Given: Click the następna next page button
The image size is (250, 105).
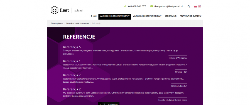Looking at the screenshot, I should (113, 104).
